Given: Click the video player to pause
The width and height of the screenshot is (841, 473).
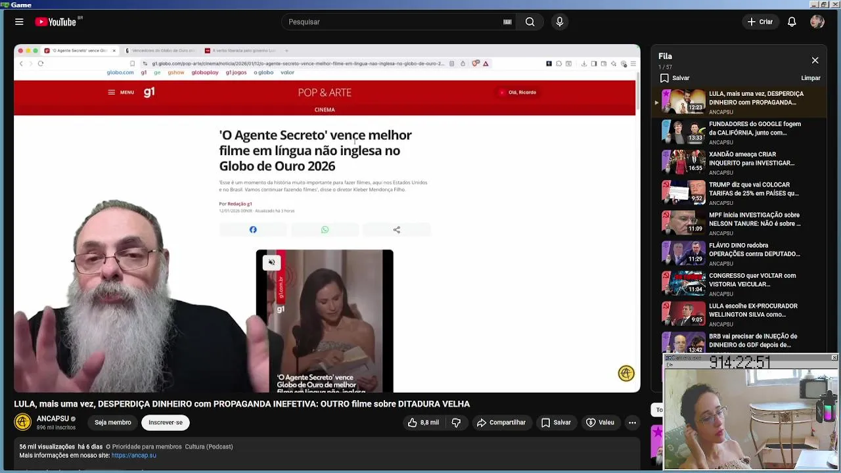Looking at the screenshot, I should tap(327, 219).
